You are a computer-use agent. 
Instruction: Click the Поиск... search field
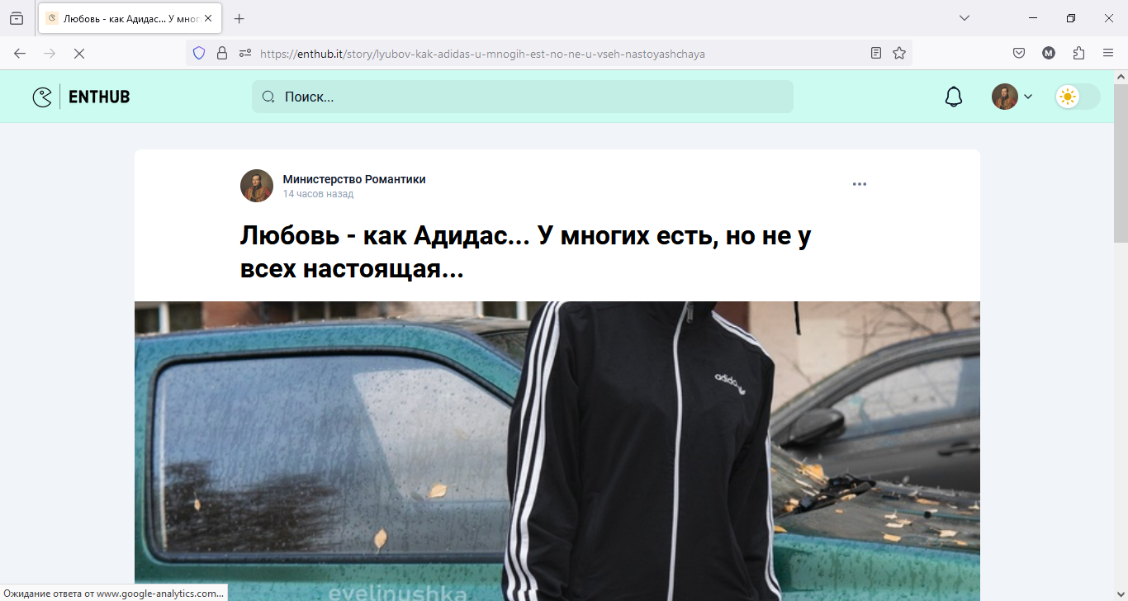point(523,97)
